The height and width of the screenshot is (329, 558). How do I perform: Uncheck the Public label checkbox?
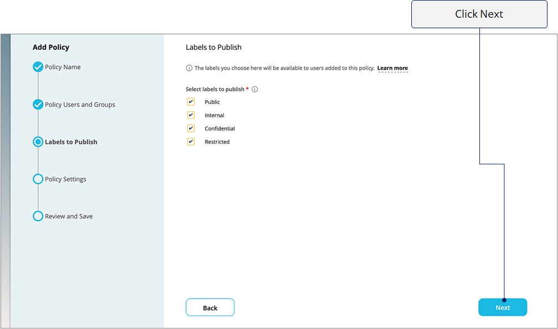tap(191, 102)
